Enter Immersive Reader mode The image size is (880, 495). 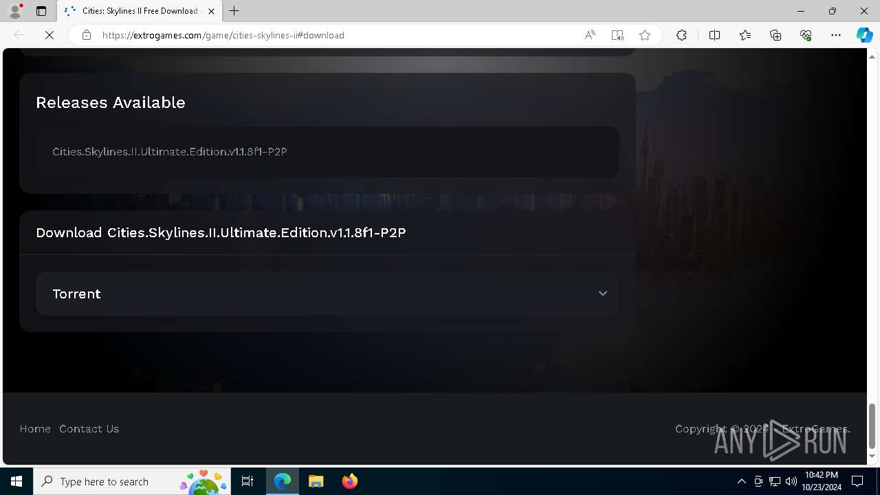point(617,35)
